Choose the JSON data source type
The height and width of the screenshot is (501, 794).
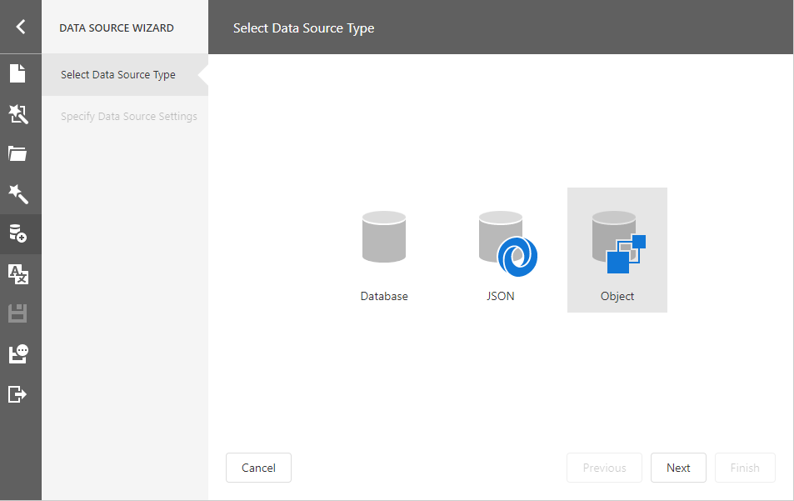tap(501, 254)
